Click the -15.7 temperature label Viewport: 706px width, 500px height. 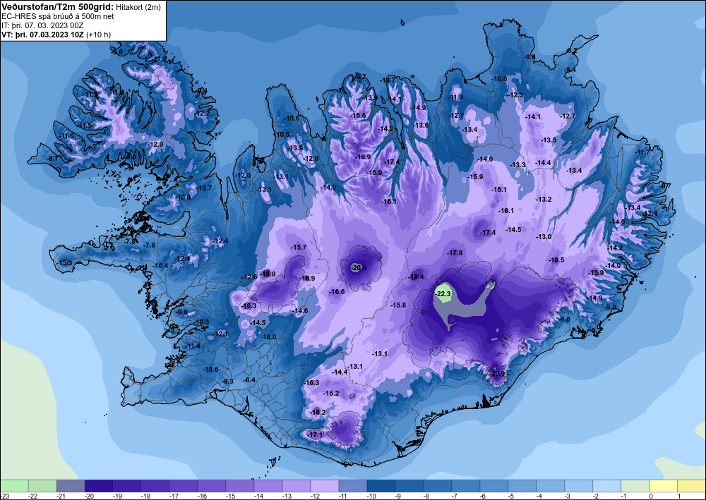coord(299,248)
